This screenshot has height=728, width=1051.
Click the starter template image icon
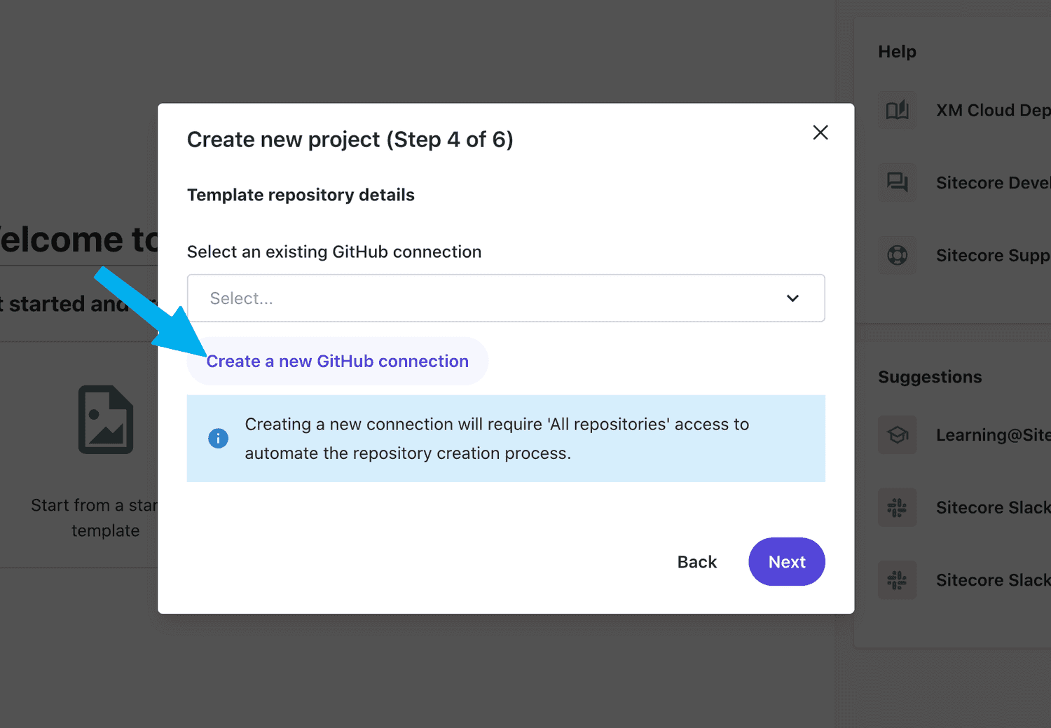(x=106, y=420)
